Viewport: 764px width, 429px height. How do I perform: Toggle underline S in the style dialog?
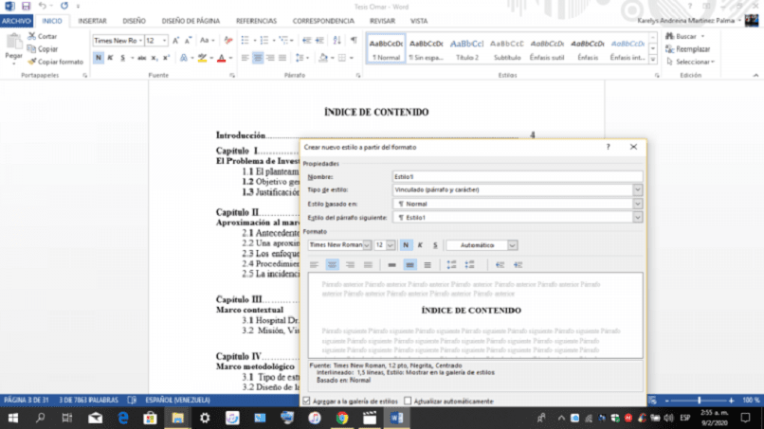pyautogui.click(x=435, y=245)
